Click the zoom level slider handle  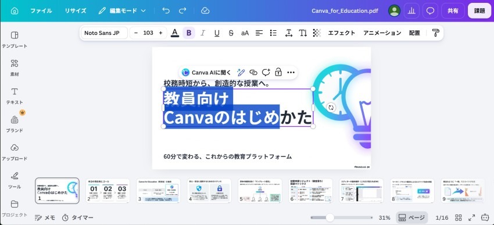330,218
